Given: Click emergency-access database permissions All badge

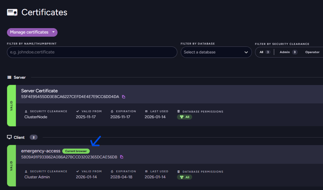Looking at the screenshot, I should (x=185, y=177).
